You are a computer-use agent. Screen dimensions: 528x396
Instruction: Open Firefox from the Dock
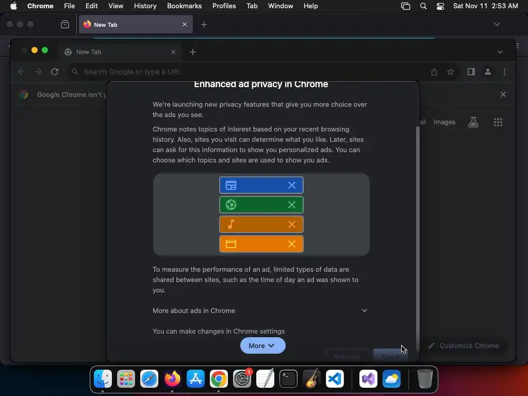[x=172, y=379]
